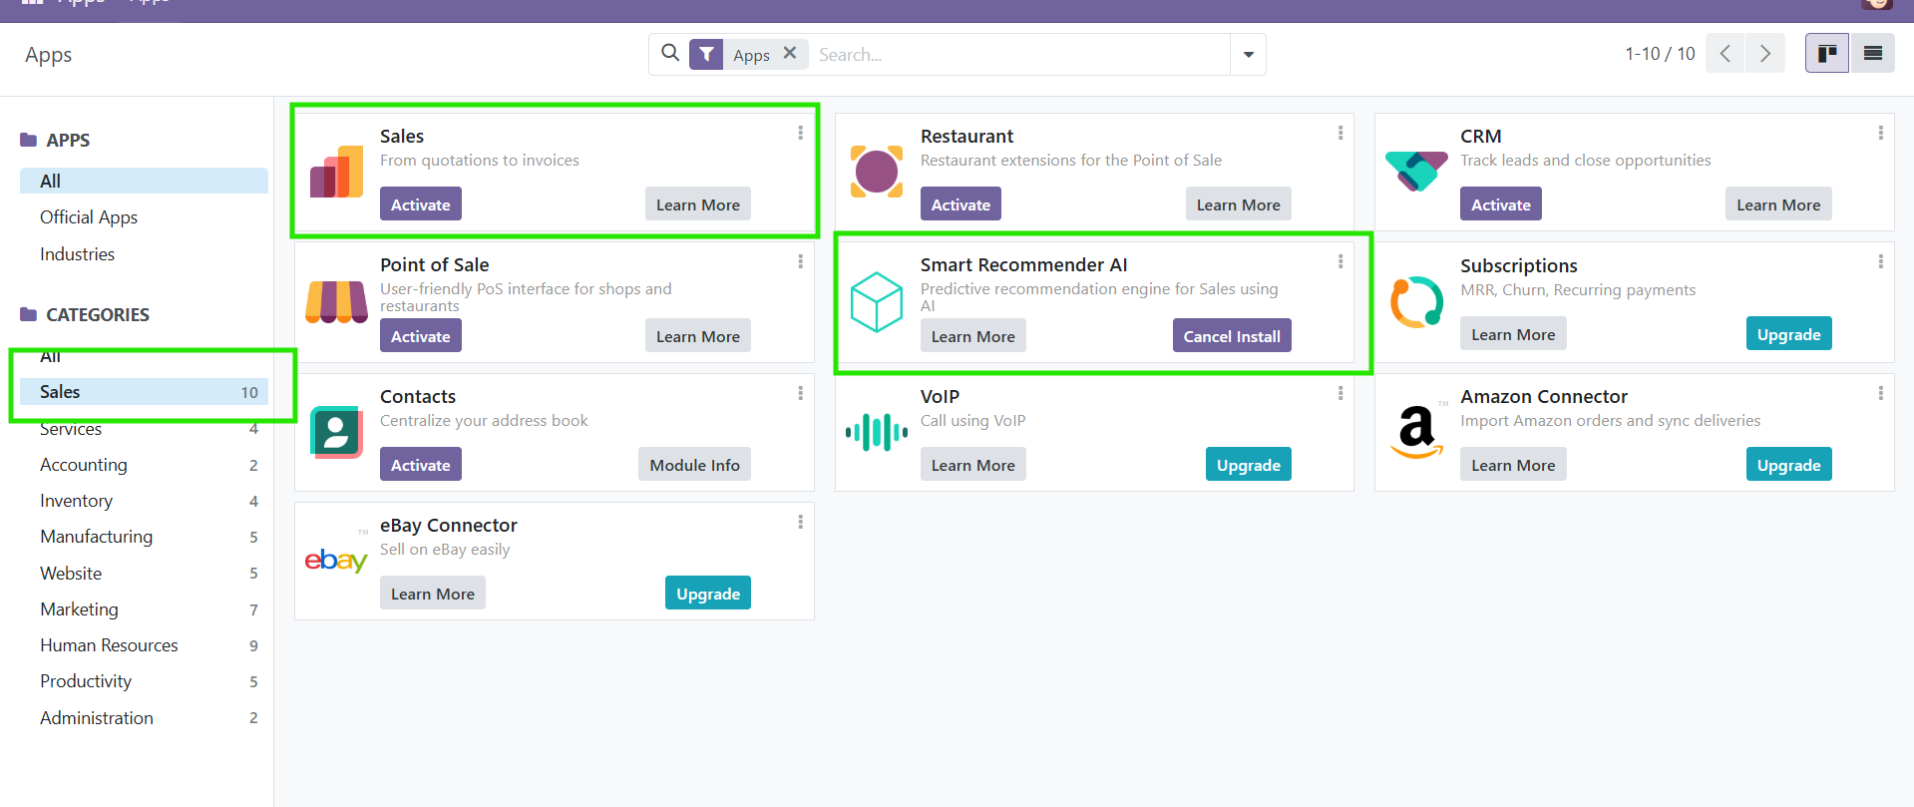Click the Sales app icon
The height and width of the screenshot is (807, 1914).
point(336,172)
